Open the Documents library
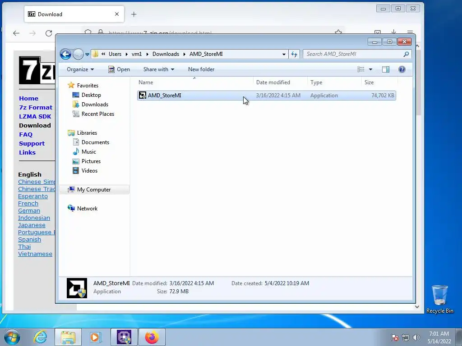Image resolution: width=462 pixels, height=346 pixels. pyautogui.click(x=95, y=142)
